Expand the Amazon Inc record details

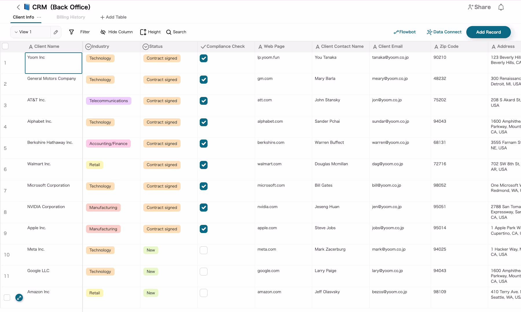19,298
